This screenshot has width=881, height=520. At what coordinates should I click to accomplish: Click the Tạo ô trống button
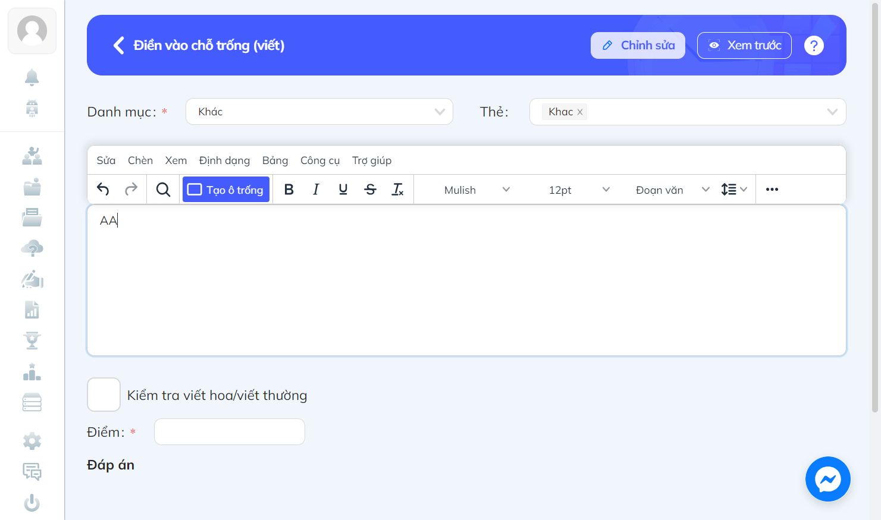coord(226,190)
